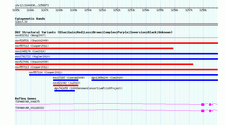Click the 3250k ruler tick label
The image size is (225, 125).
pyautogui.click(x=88, y=10)
